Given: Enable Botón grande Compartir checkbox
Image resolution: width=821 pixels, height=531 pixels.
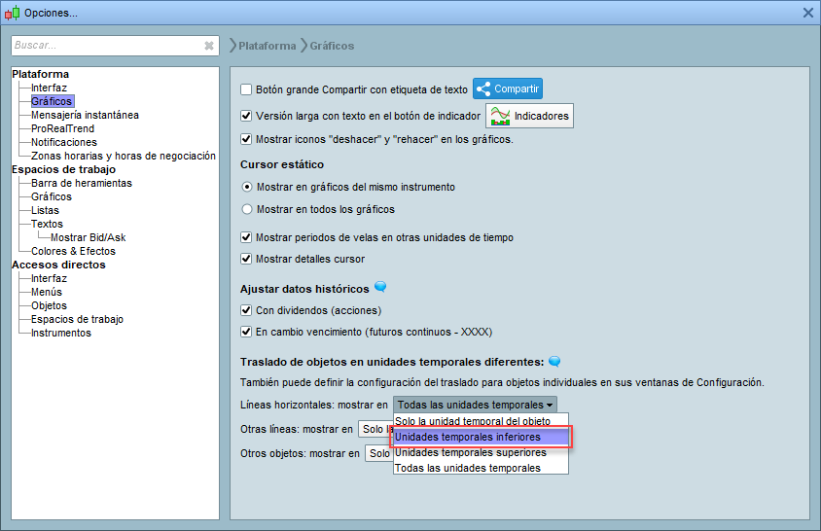Looking at the screenshot, I should coord(246,89).
